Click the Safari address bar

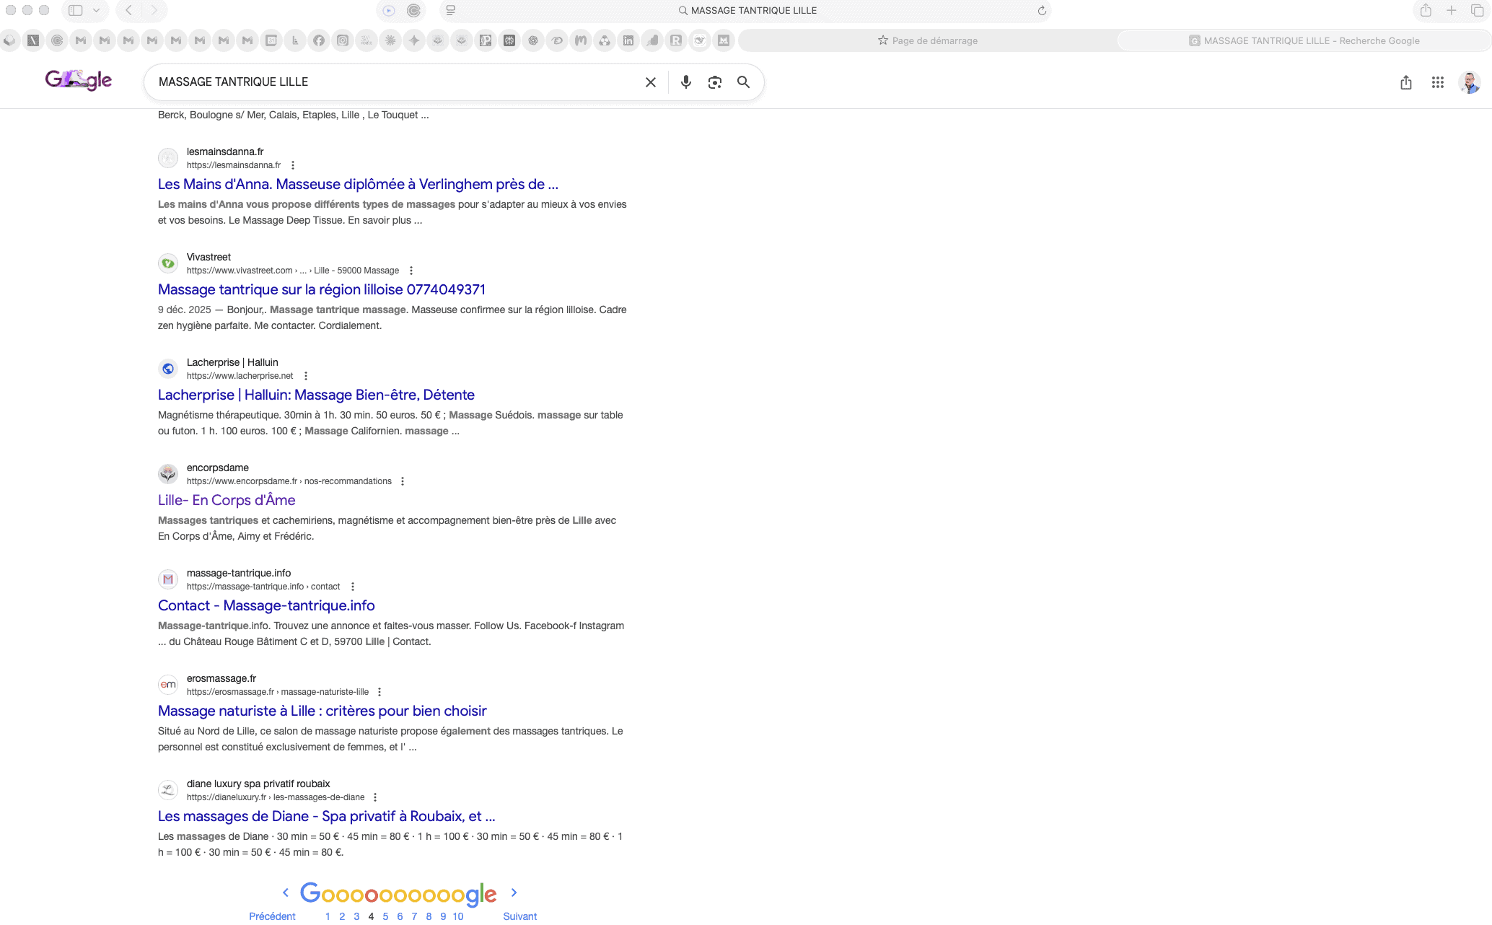747,11
